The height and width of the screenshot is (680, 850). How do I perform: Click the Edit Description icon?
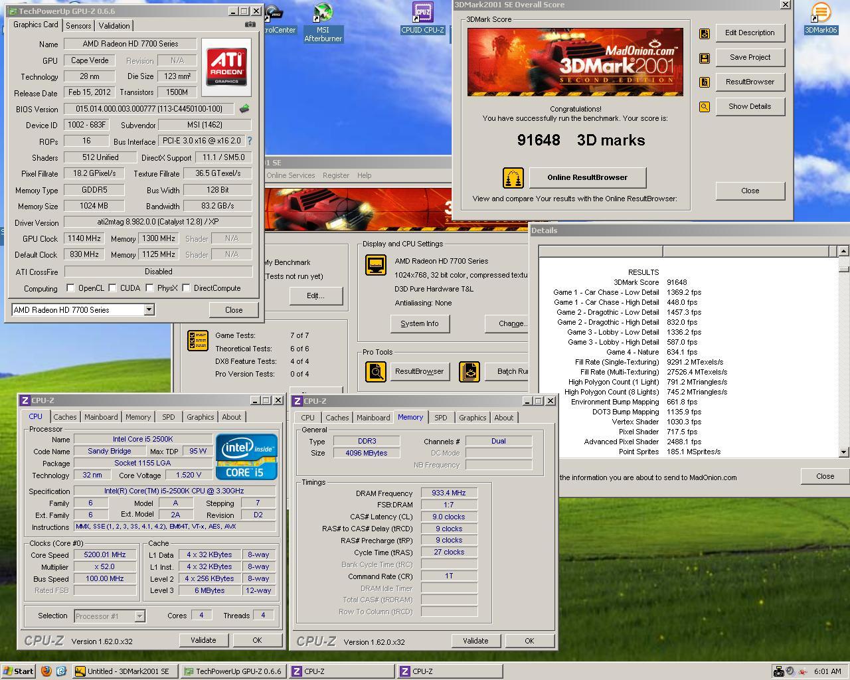(705, 33)
